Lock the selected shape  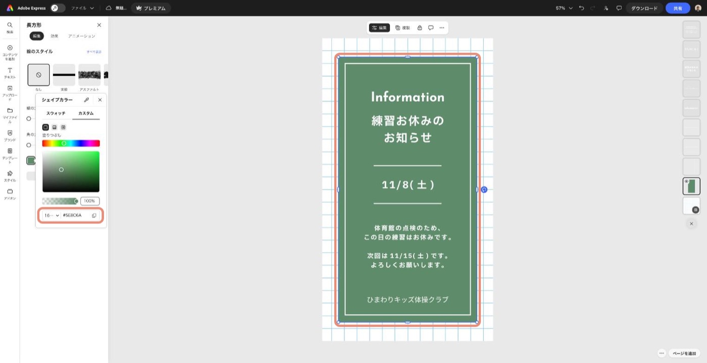[420, 28]
